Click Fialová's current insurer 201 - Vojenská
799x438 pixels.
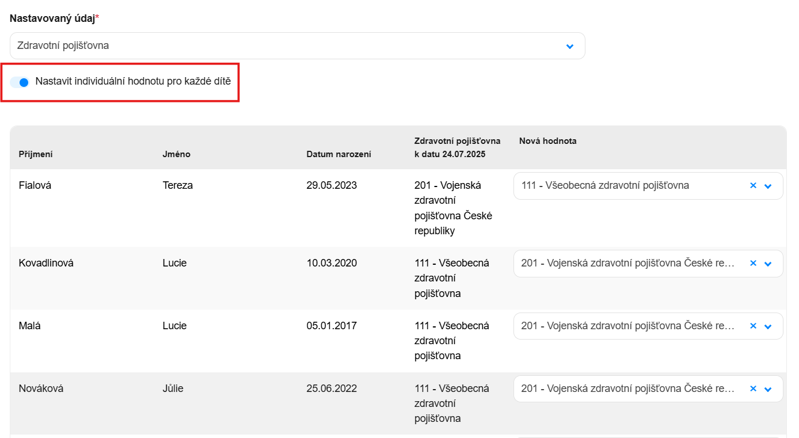pyautogui.click(x=453, y=208)
